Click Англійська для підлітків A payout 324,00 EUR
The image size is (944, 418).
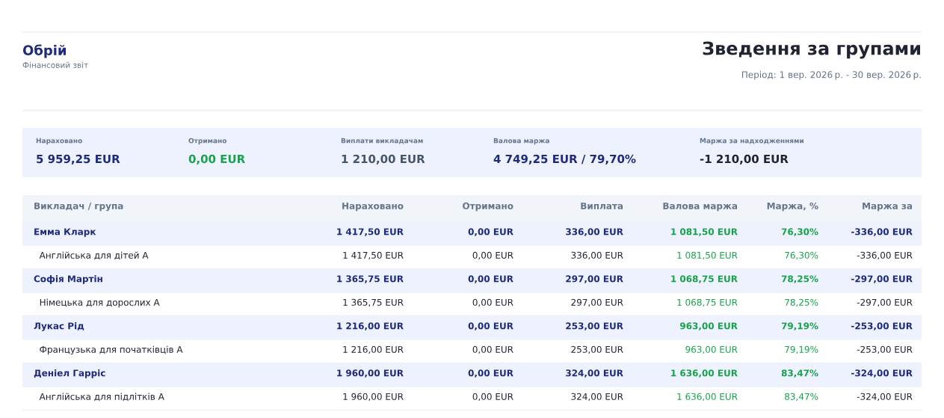pos(597,397)
